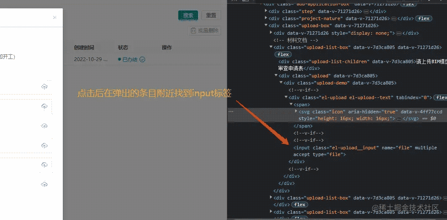The width and height of the screenshot is (447, 220).
Task: Collapse the div class="upload-box" node
Action: click(266, 26)
